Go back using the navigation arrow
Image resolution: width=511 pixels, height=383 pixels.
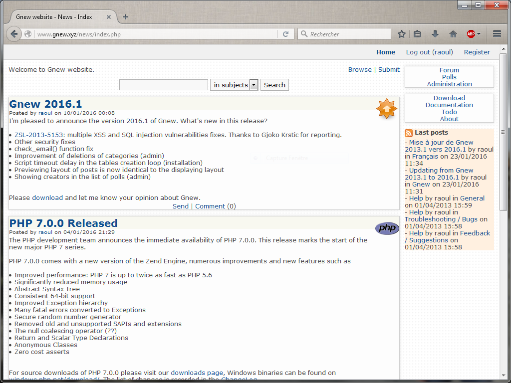pyautogui.click(x=13, y=34)
